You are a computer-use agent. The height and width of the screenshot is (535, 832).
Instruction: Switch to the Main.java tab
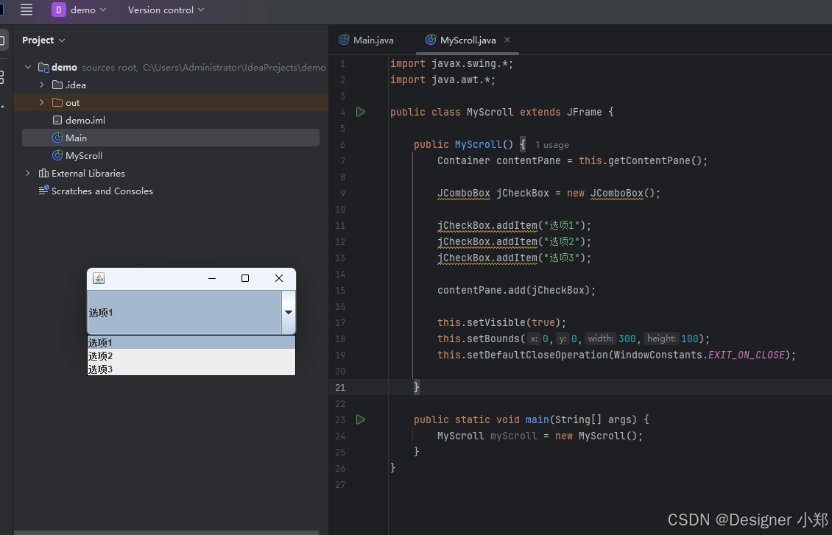367,40
